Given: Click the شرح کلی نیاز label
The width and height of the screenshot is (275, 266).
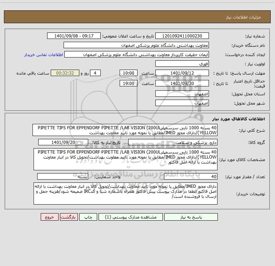Looking at the screenshot, I should (252, 130).
